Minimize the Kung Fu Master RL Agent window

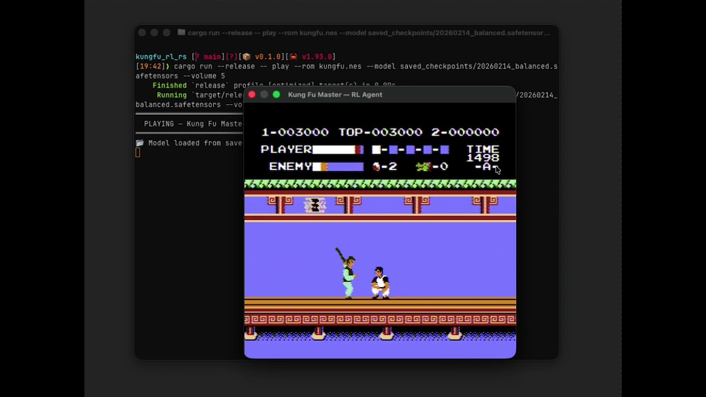[x=264, y=95]
